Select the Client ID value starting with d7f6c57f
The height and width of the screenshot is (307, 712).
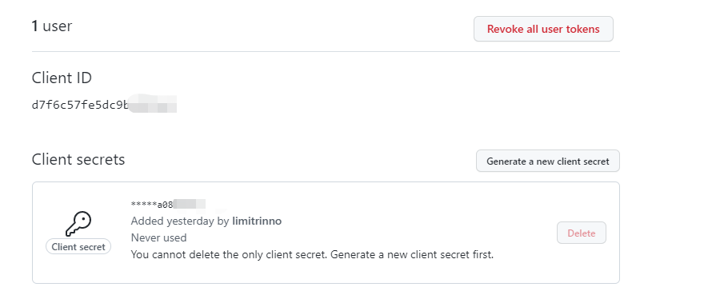(x=104, y=105)
